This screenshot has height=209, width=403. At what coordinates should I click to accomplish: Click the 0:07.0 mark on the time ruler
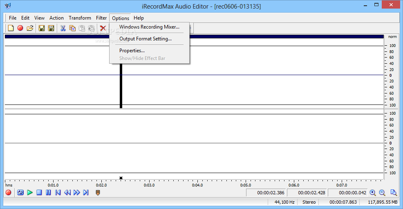(342, 185)
